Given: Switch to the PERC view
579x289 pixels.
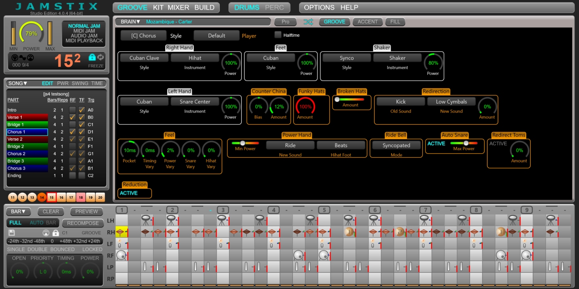Looking at the screenshot, I should tap(274, 8).
